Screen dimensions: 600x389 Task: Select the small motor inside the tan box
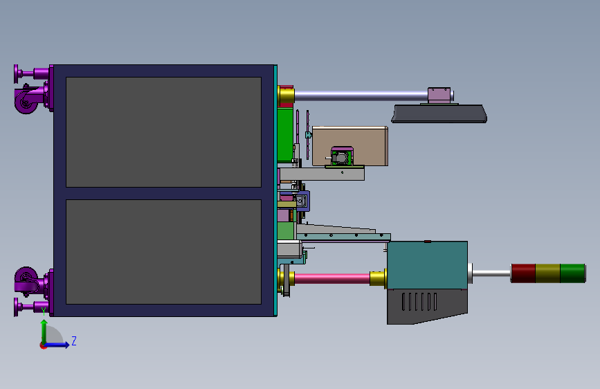tap(341, 156)
